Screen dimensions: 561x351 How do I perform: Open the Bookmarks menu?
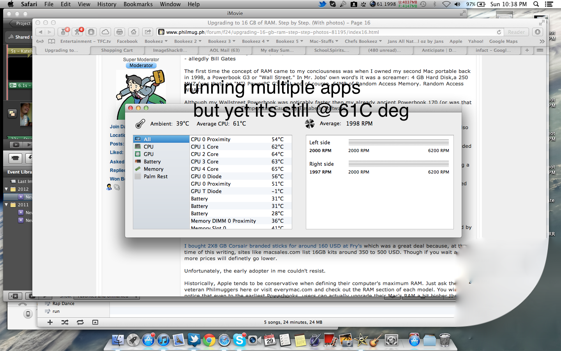pos(138,4)
